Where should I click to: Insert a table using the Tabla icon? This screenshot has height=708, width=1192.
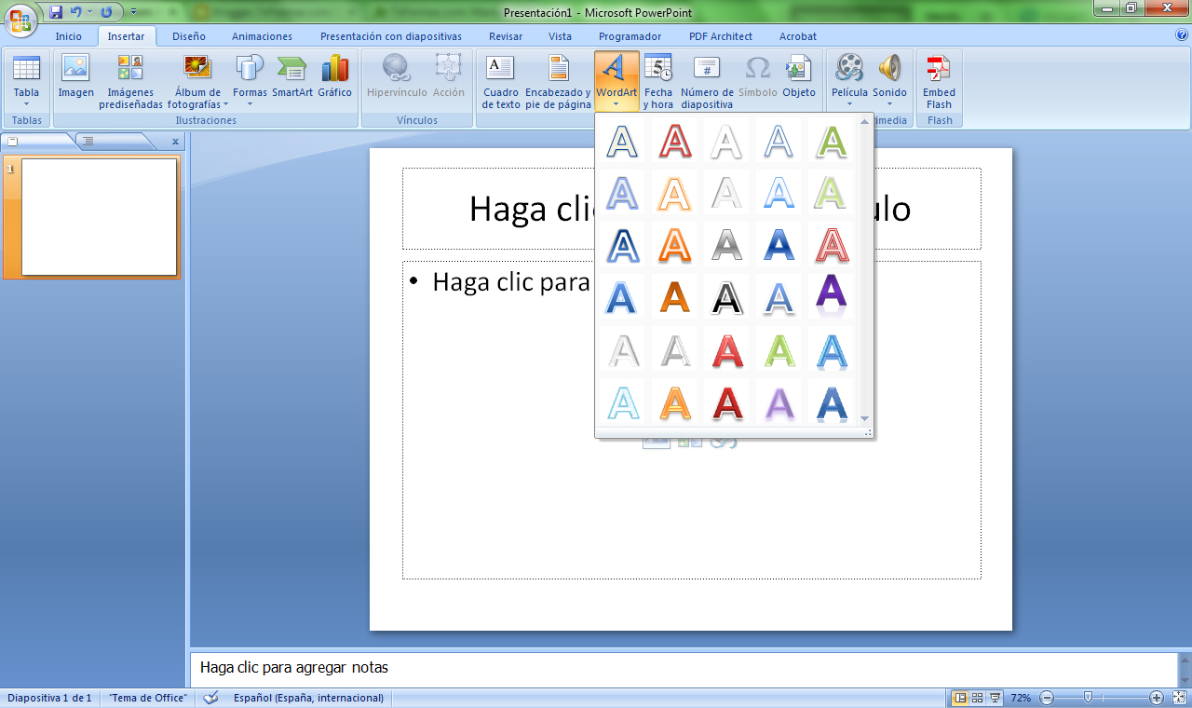(26, 78)
